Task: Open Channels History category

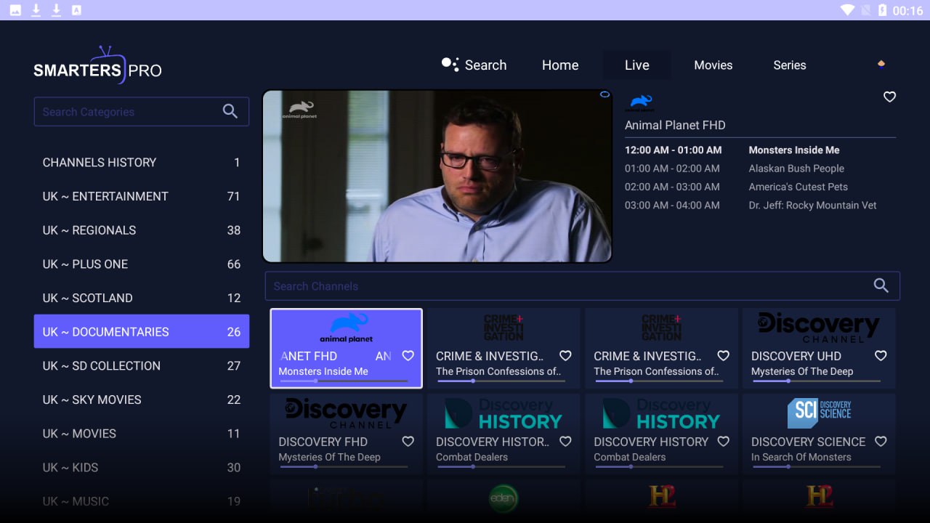Action: pyautogui.click(x=141, y=162)
